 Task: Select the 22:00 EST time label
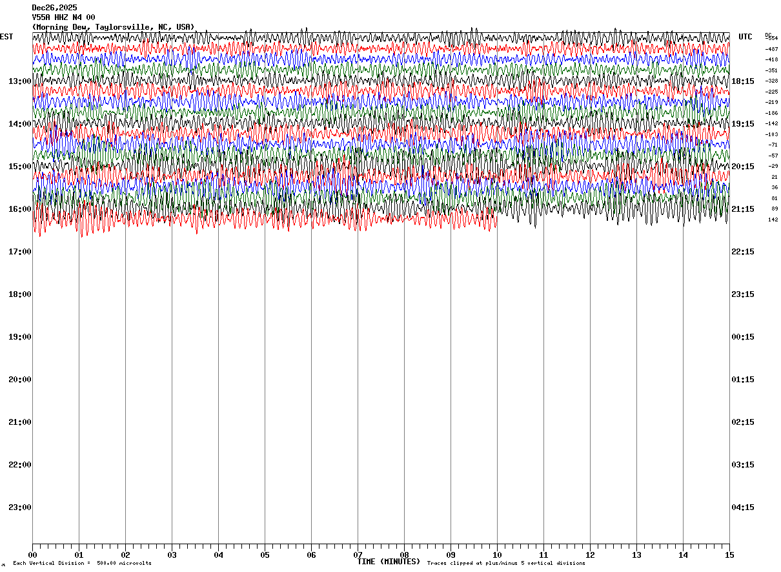click(20, 465)
